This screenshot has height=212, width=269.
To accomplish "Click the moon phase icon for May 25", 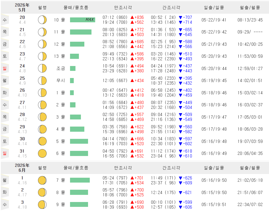I will [42, 81].
